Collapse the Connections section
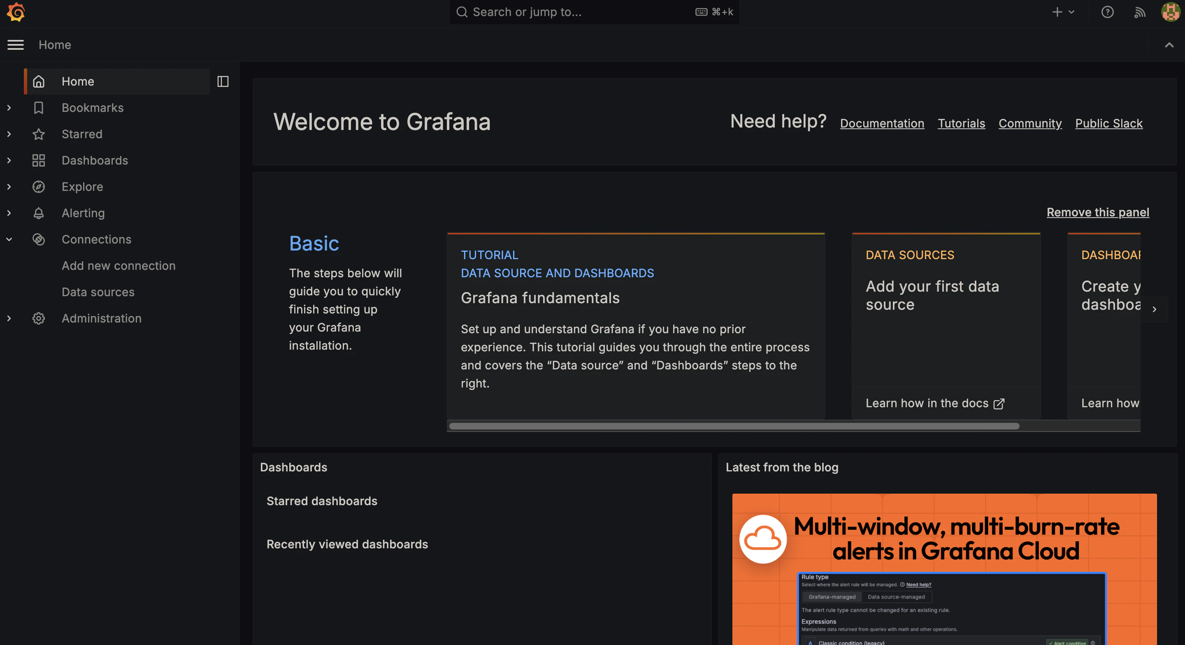This screenshot has width=1185, height=645. (9, 239)
